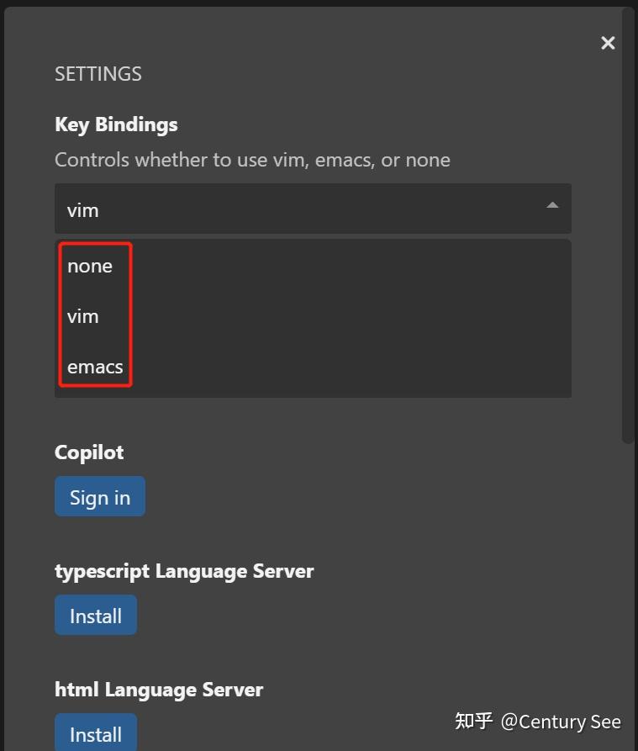This screenshot has height=751, width=638.
Task: Select emacs from the key bindings list
Action: (x=94, y=367)
